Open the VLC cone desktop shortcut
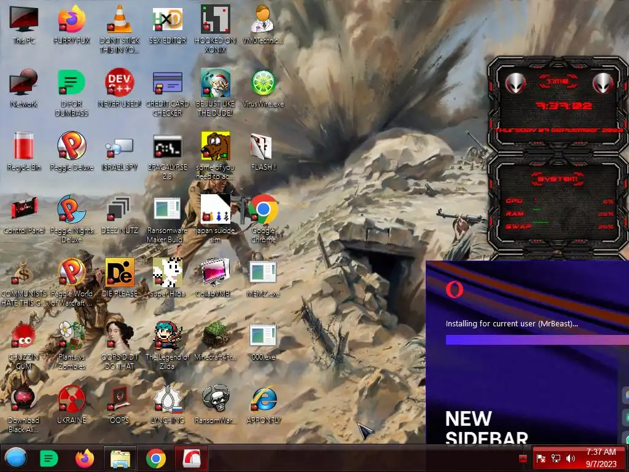This screenshot has height=472, width=629. click(x=119, y=28)
